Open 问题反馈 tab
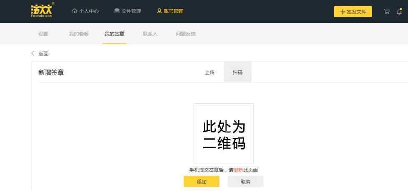The height and width of the screenshot is (191, 408). point(186,34)
